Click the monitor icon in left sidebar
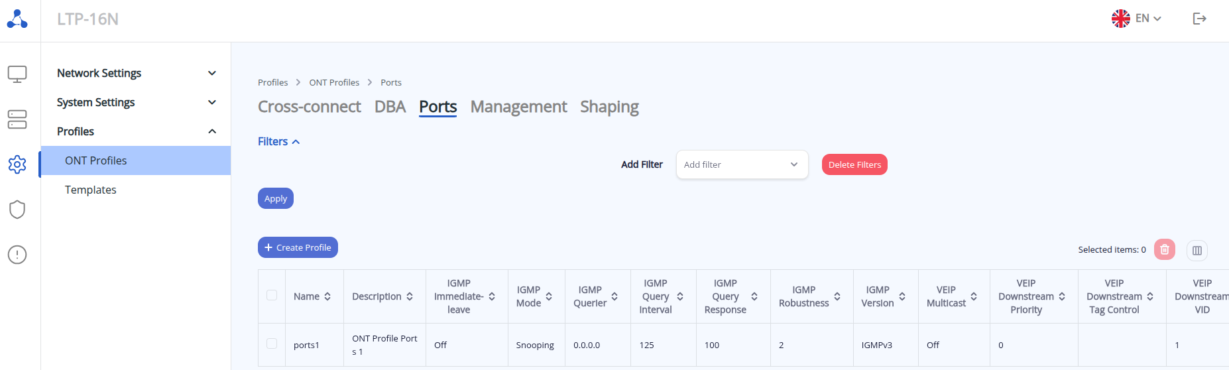 (x=17, y=74)
